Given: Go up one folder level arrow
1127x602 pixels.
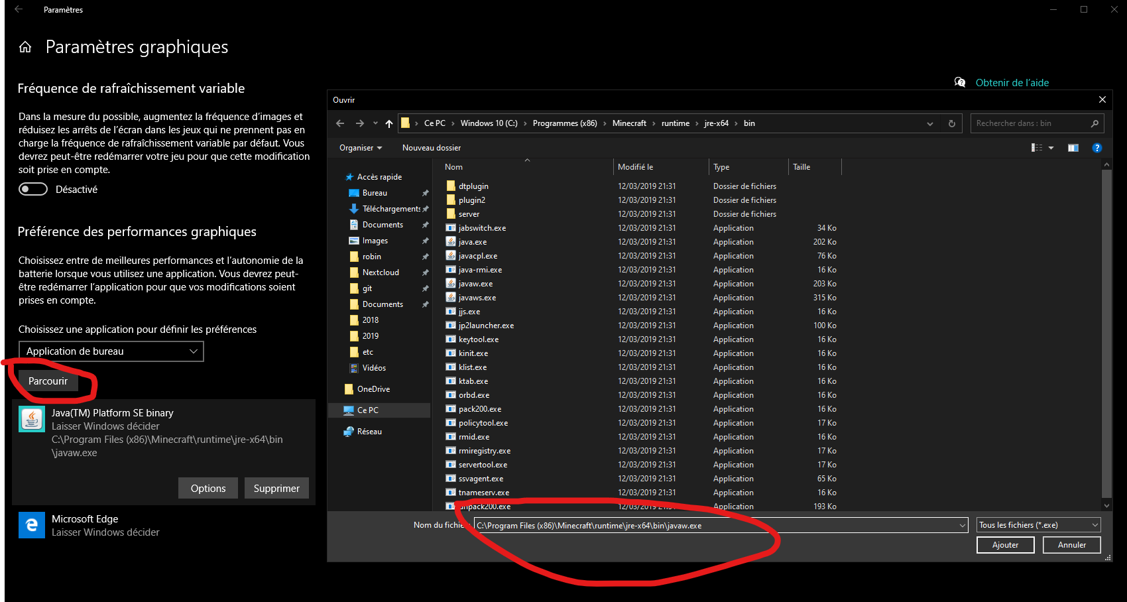Looking at the screenshot, I should (389, 123).
